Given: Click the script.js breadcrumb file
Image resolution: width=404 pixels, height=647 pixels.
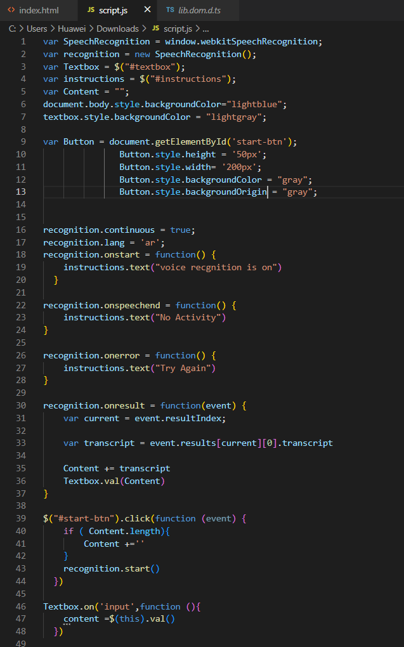Looking at the screenshot, I should (178, 29).
